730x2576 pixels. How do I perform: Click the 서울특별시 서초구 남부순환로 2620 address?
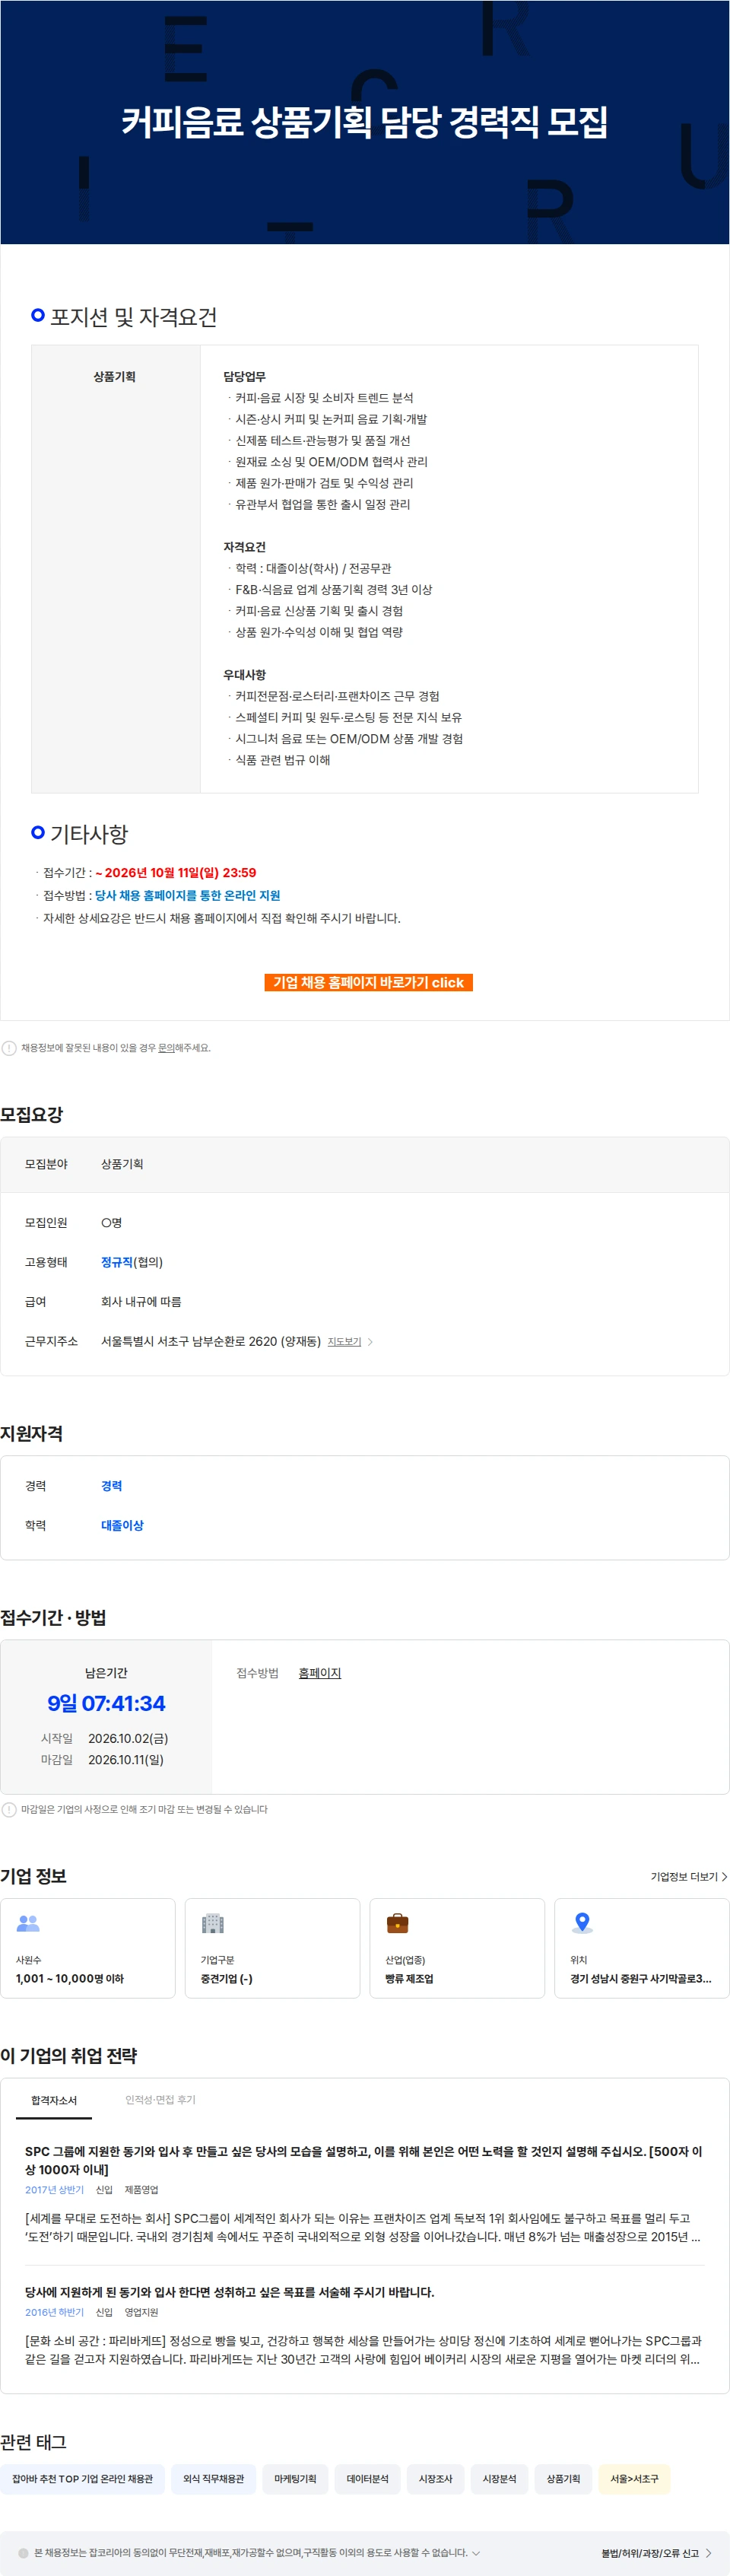211,1342
